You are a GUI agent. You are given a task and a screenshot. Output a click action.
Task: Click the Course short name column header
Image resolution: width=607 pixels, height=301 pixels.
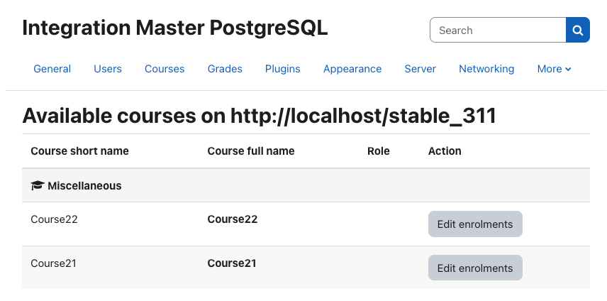point(79,151)
